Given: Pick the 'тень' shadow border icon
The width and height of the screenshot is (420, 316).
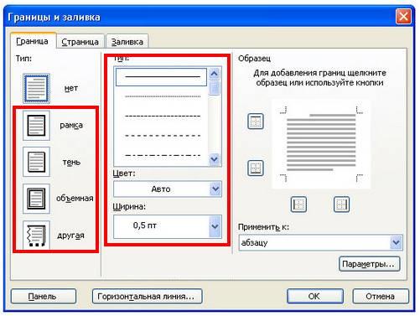Looking at the screenshot, I should (36, 162).
